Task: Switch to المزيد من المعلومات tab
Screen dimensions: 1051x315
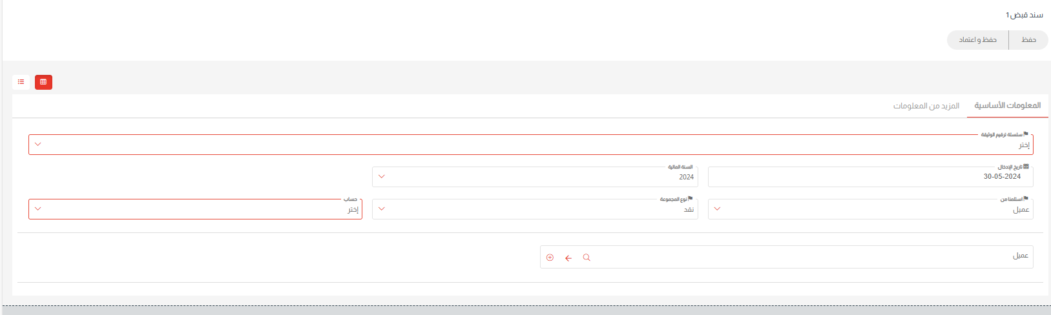Action: [x=926, y=106]
